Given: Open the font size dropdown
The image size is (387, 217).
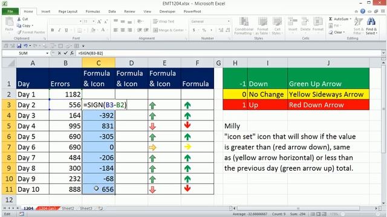Looking at the screenshot, I should (94, 22).
